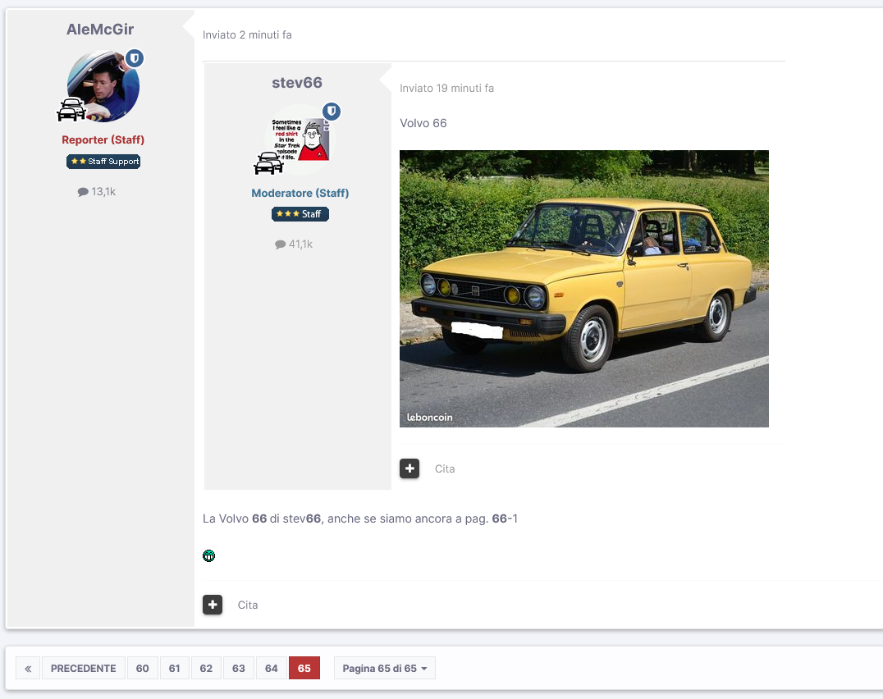The height and width of the screenshot is (699, 883).
Task: Open AleMcGir's avatar picture
Action: click(x=103, y=86)
